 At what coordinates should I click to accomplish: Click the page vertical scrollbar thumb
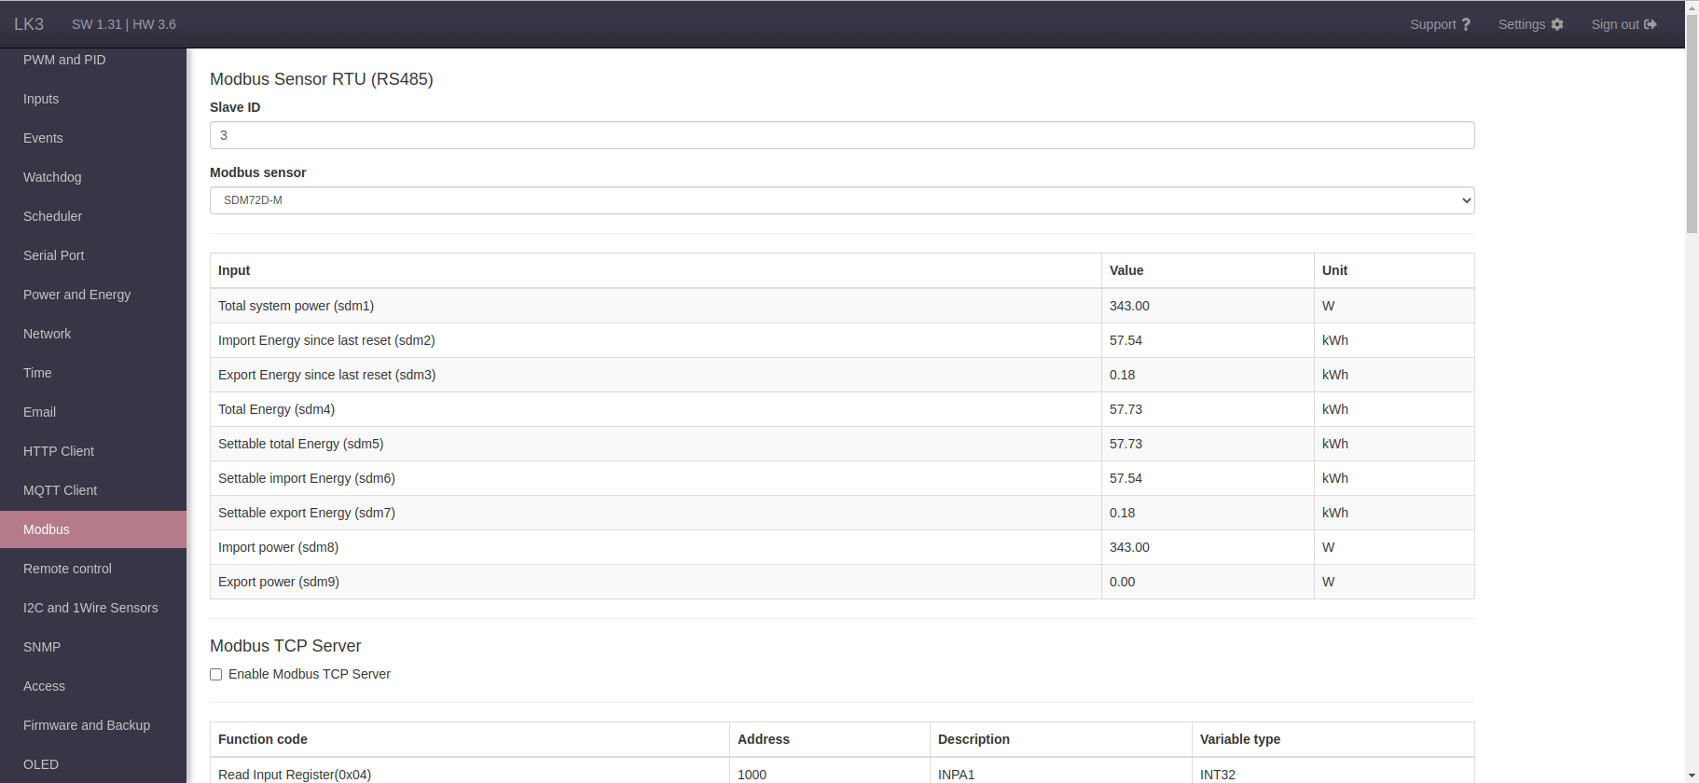1692,124
